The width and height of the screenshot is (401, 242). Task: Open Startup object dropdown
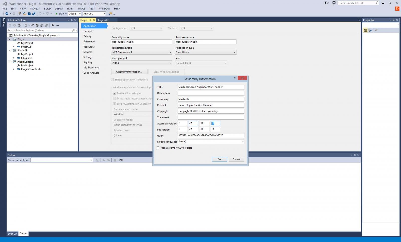tap(142, 63)
